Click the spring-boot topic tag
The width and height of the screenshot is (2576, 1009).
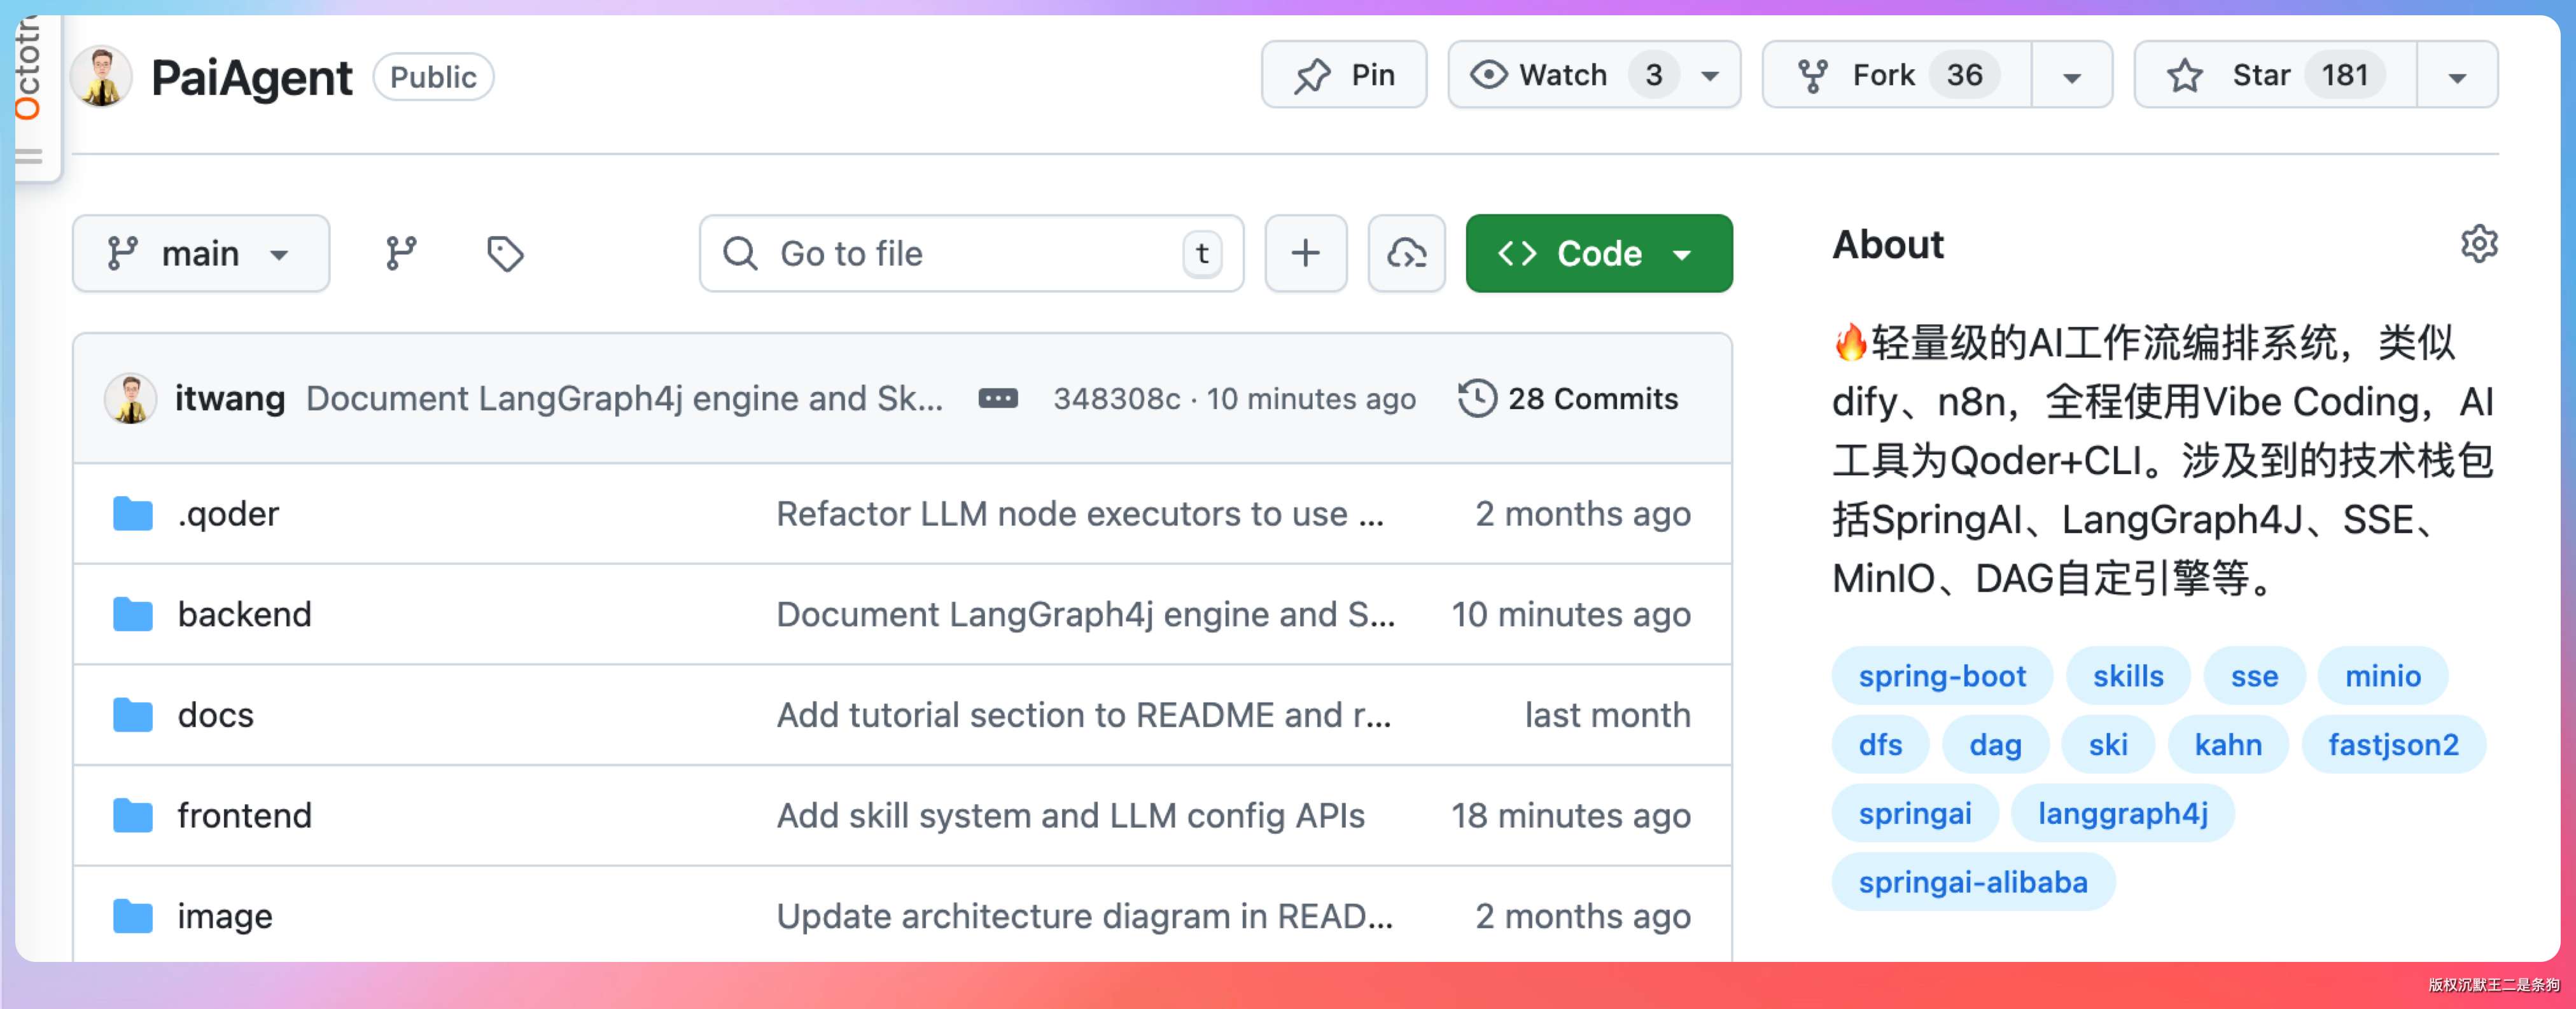pos(1941,676)
